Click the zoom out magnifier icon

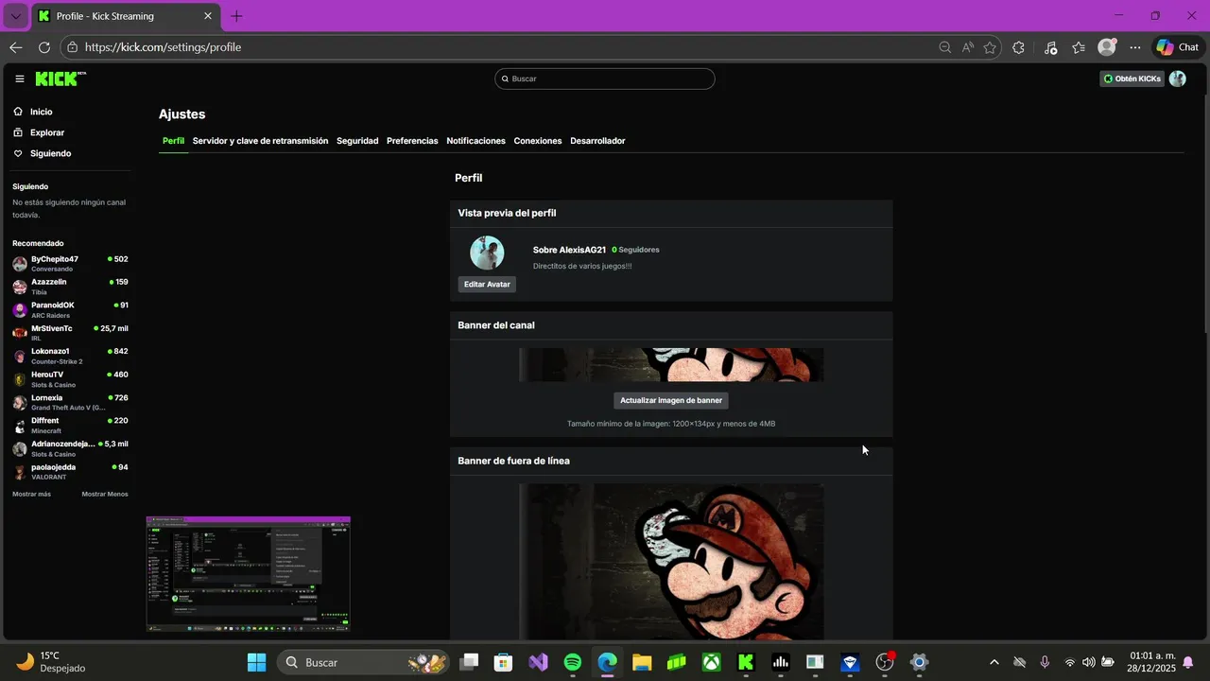(x=944, y=47)
